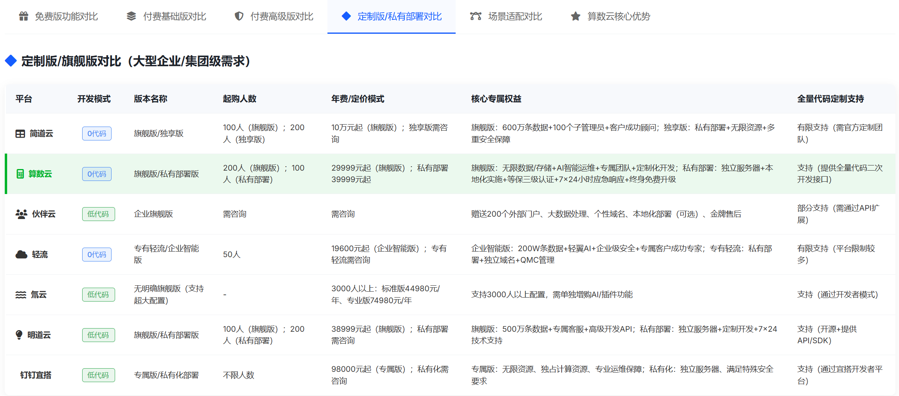
Task: Click the 0代码 badge in 简道云 row
Action: 97,134
